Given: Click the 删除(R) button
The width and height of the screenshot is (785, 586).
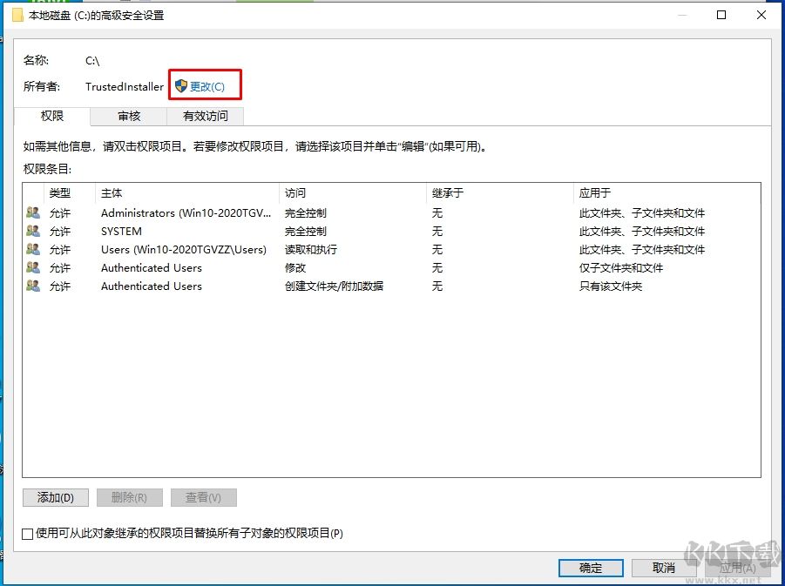Looking at the screenshot, I should tap(129, 497).
